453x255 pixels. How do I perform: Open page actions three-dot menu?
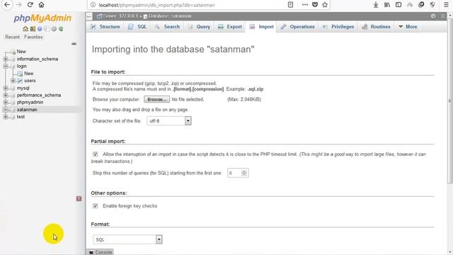(305, 5)
